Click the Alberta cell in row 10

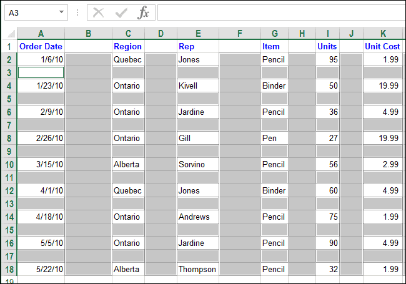(x=128, y=164)
